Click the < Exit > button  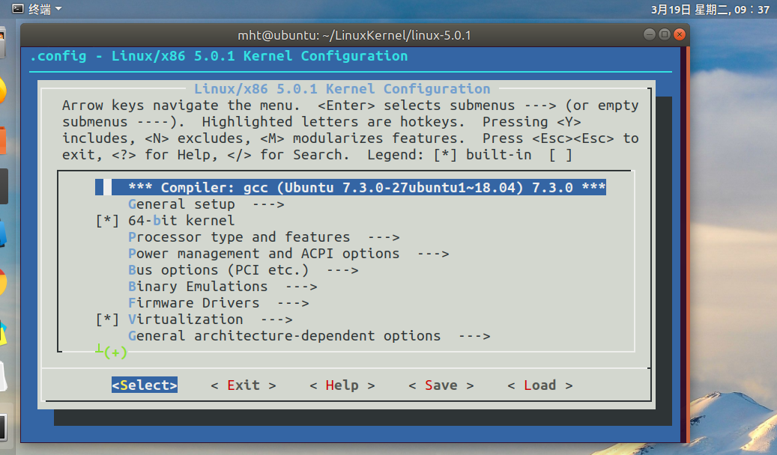point(244,385)
